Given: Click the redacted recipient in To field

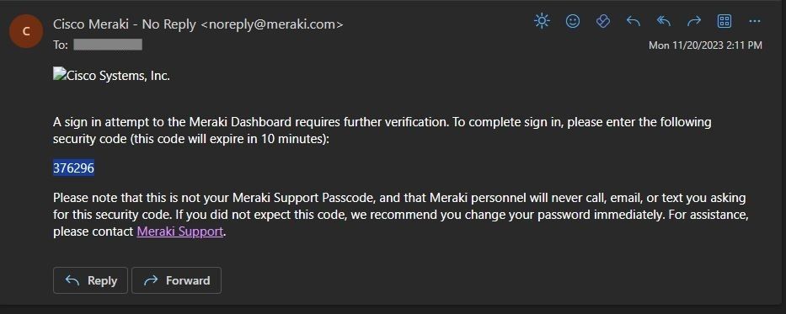Looking at the screenshot, I should tap(108, 45).
